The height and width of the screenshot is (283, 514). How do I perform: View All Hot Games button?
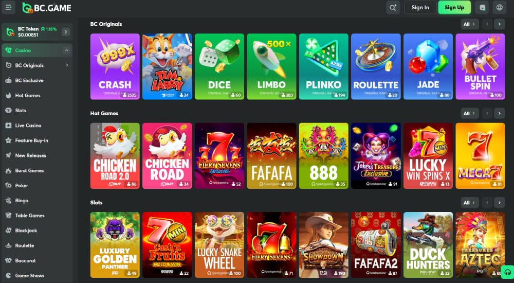[x=469, y=114]
